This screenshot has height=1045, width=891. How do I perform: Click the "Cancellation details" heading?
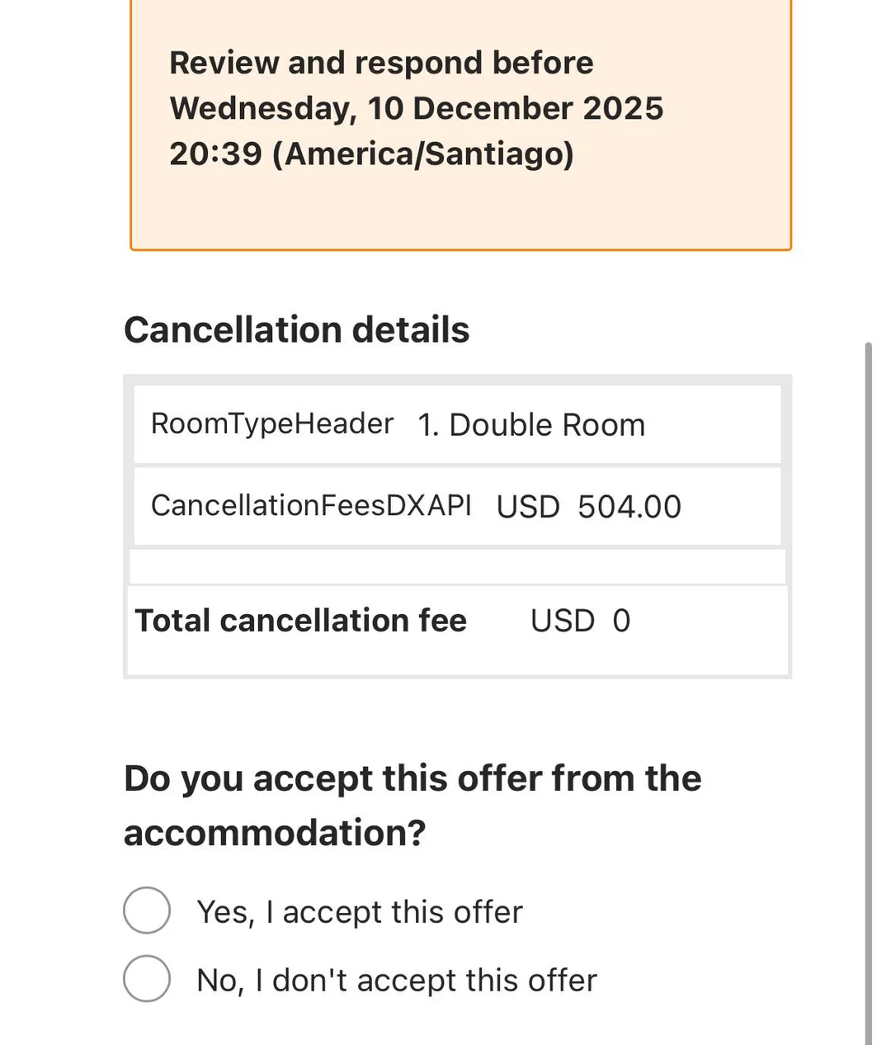[297, 330]
